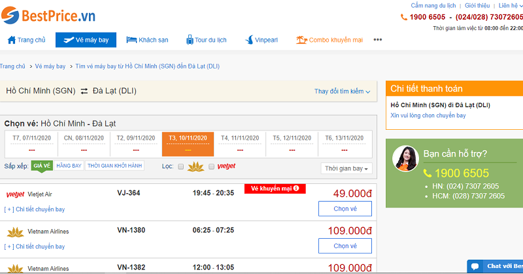Image resolution: width=523 pixels, height=274 pixels.
Task: Open Combo khuyến mại in the navigation
Action: pos(329,40)
